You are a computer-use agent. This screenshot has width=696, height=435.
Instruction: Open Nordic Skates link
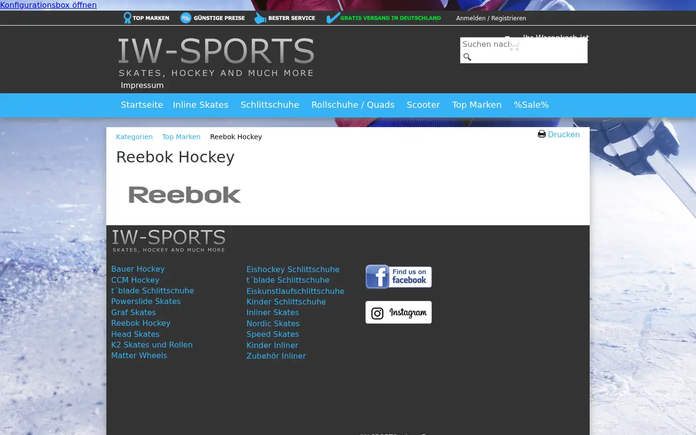pyautogui.click(x=273, y=323)
